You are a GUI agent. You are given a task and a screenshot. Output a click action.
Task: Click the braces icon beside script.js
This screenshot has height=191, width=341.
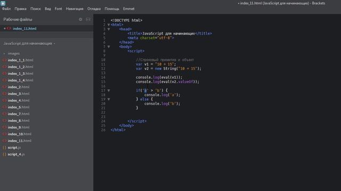pos(4,147)
